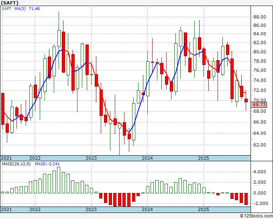Click the MA(3) indicator legend label
The image size is (273, 219).
20,9
